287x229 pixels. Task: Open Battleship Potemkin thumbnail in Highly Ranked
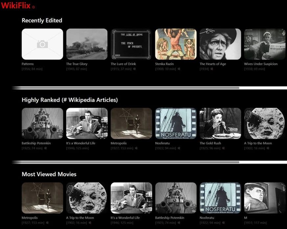click(42, 123)
